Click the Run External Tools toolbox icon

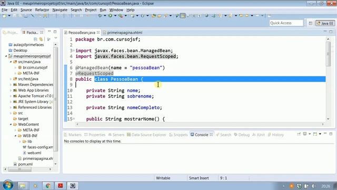[x=121, y=16]
